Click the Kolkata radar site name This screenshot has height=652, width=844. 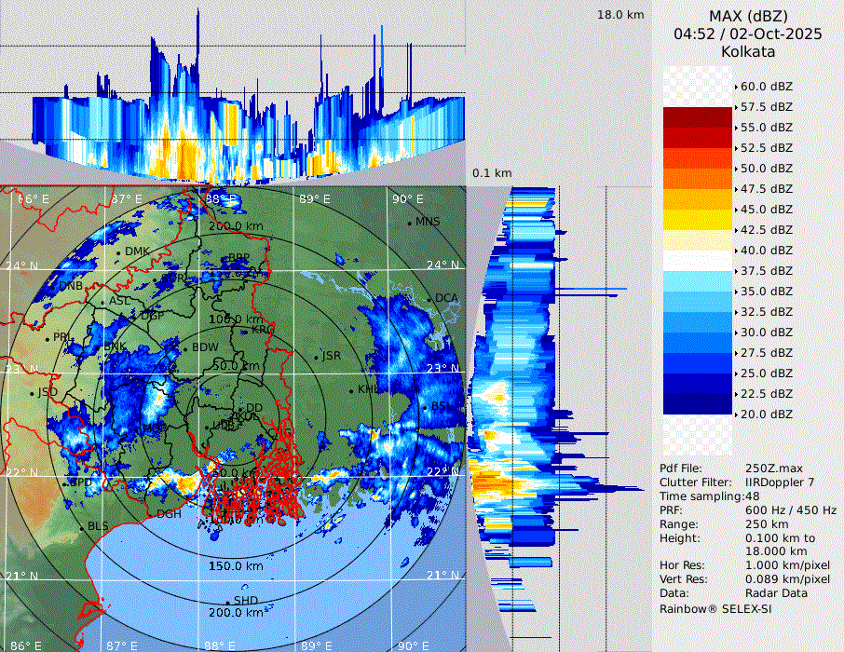tap(748, 51)
